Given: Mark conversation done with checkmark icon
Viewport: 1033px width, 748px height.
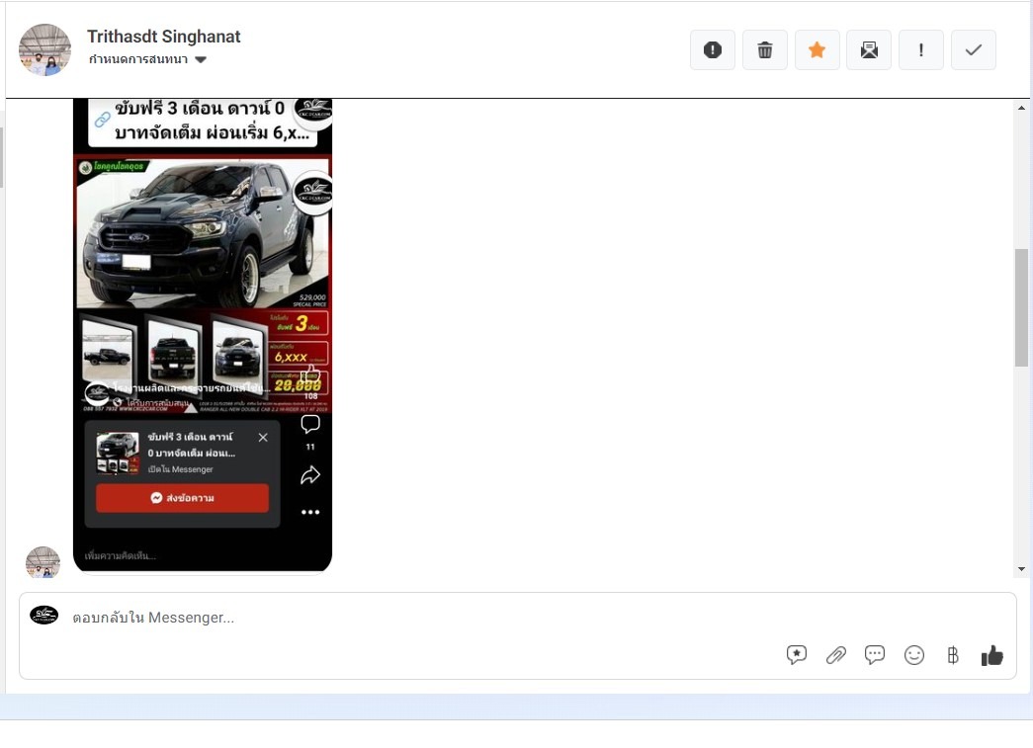Looking at the screenshot, I should point(973,50).
